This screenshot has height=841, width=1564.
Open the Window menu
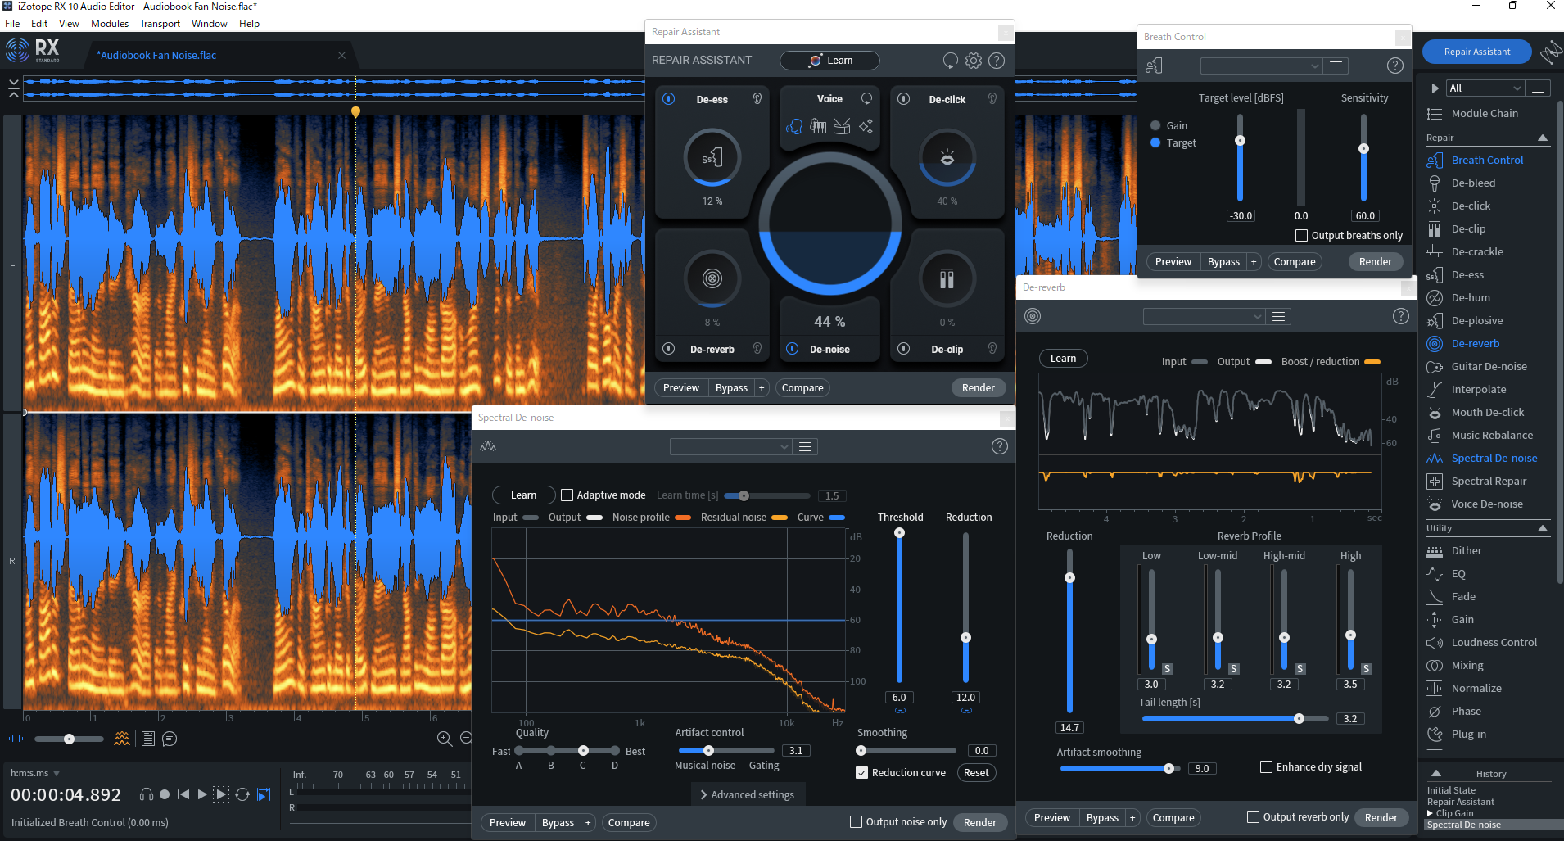pos(210,24)
